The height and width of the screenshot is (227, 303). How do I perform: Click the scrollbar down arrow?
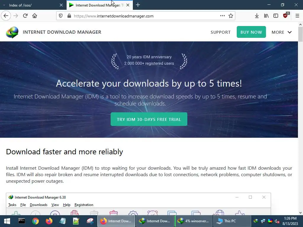coord(300,213)
